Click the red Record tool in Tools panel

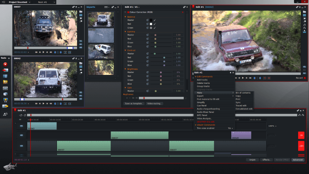(x=5, y=64)
